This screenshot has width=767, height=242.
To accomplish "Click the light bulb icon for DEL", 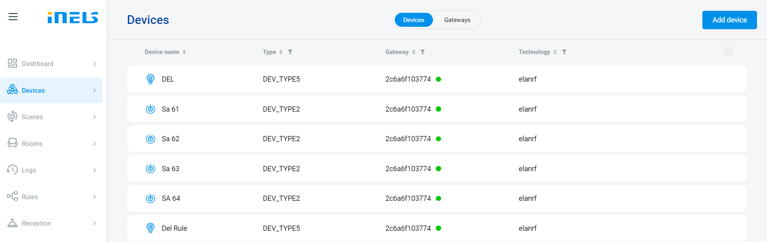I will 151,79.
